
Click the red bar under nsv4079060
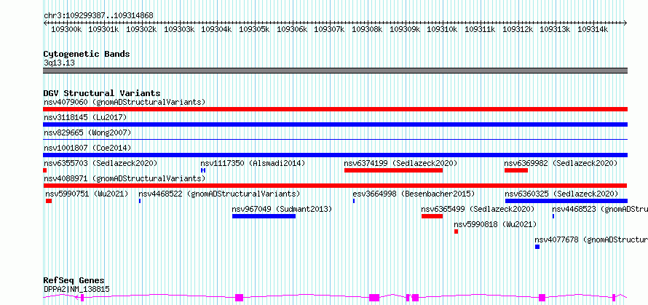point(335,109)
